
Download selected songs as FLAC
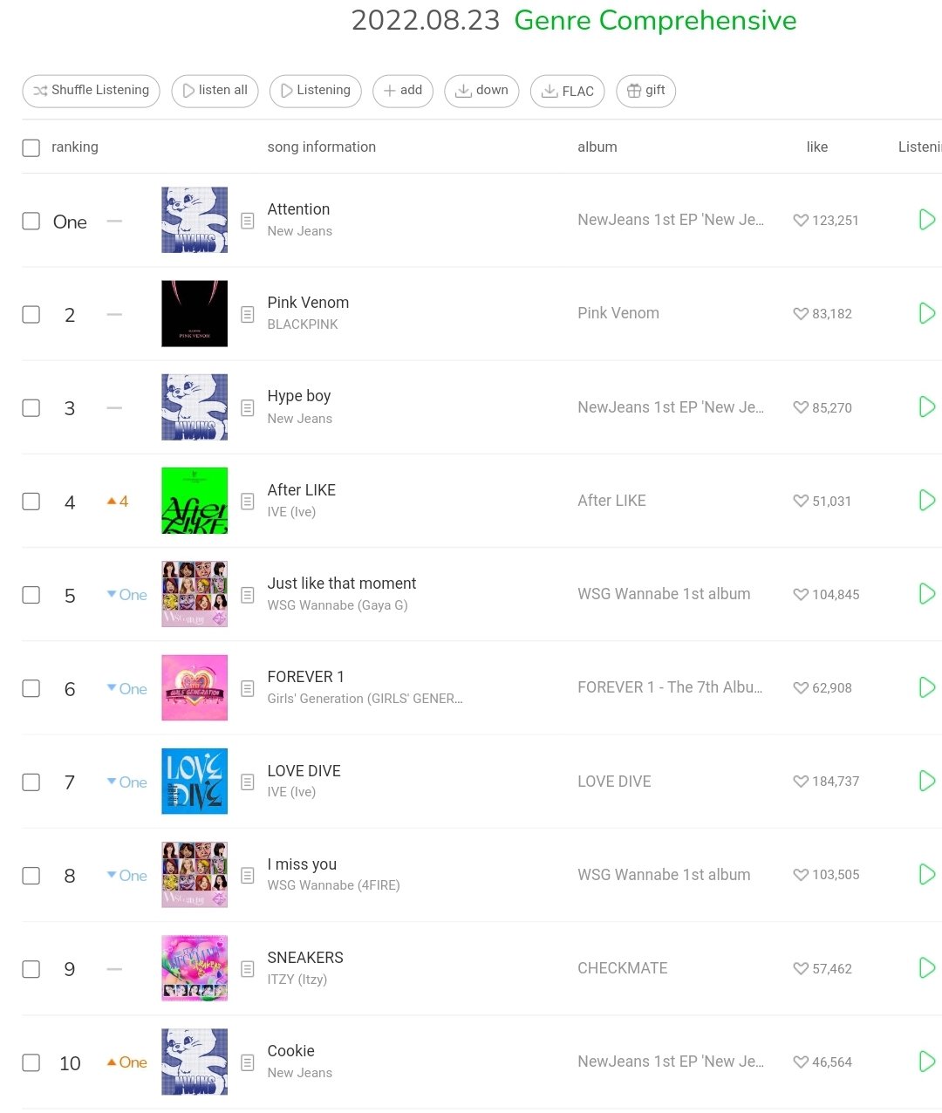click(567, 91)
